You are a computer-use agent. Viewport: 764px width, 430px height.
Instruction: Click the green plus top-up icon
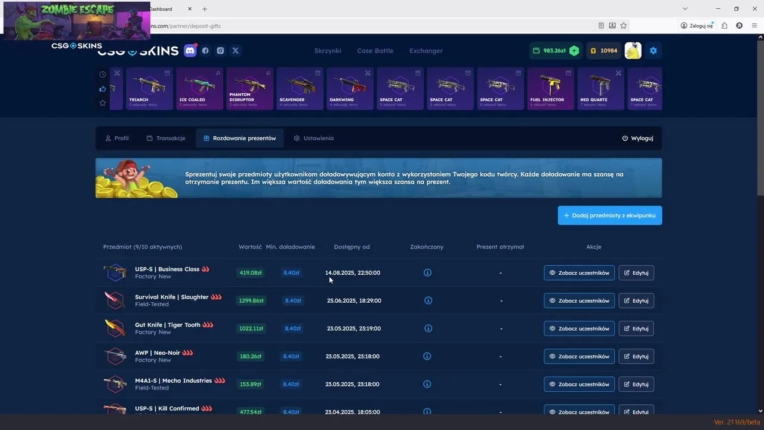(574, 51)
